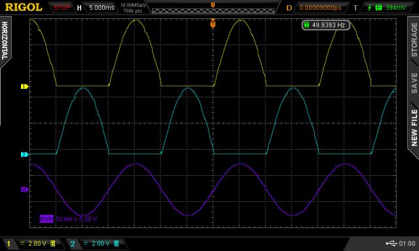Click the USB connection status icon

(x=392, y=243)
